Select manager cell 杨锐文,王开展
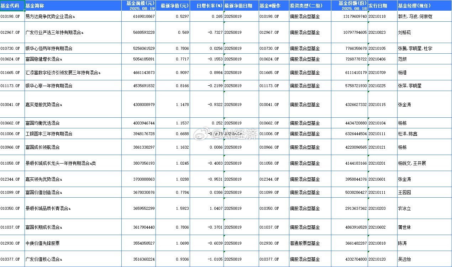Image resolution: width=452 pixels, height=267 pixels. [424, 163]
